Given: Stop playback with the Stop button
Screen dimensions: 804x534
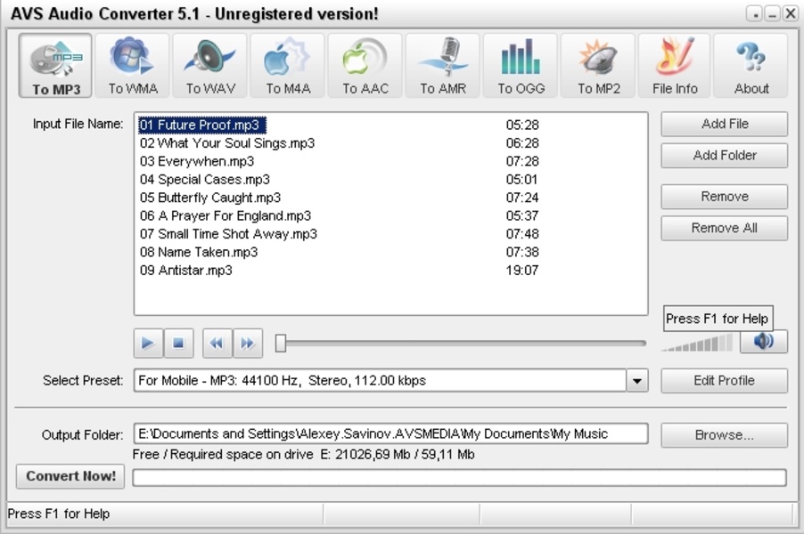Looking at the screenshot, I should (x=178, y=343).
